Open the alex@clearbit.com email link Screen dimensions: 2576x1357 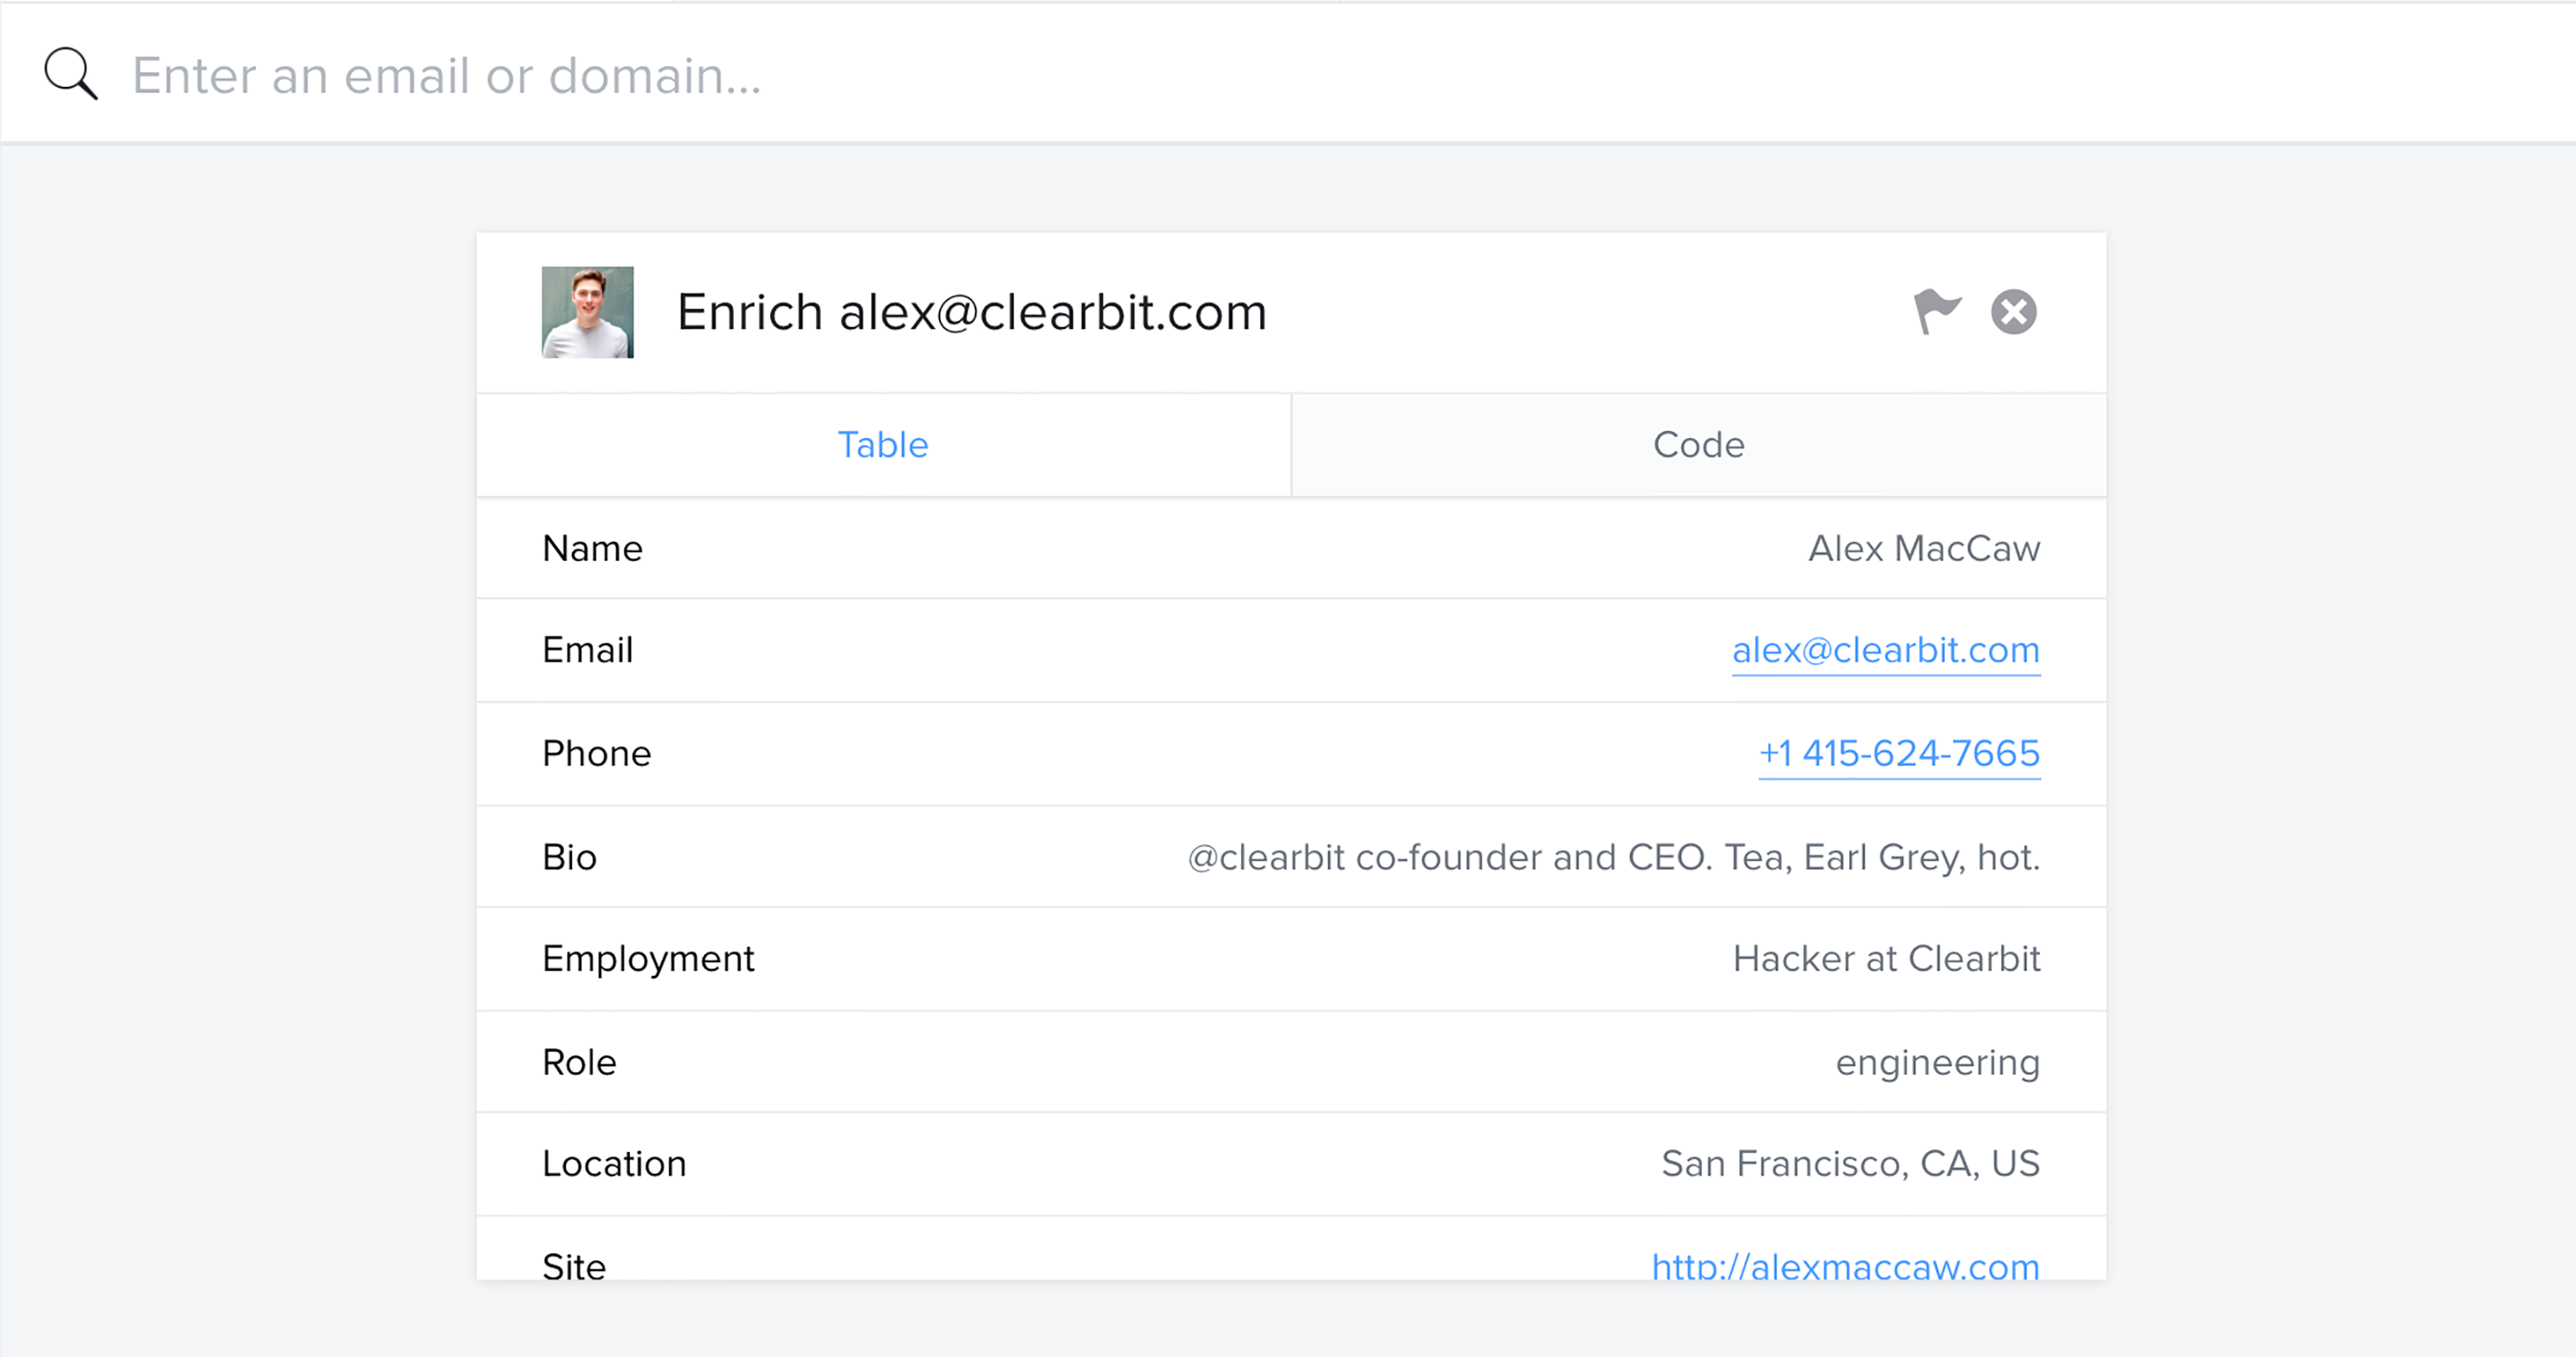pos(1885,650)
